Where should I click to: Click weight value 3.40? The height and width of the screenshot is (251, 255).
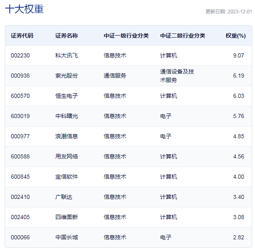point(239,197)
